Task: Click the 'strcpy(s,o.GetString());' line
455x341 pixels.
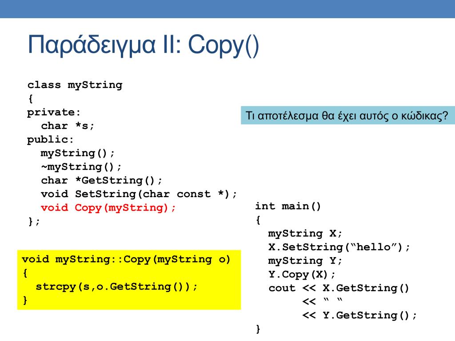Action: click(117, 287)
